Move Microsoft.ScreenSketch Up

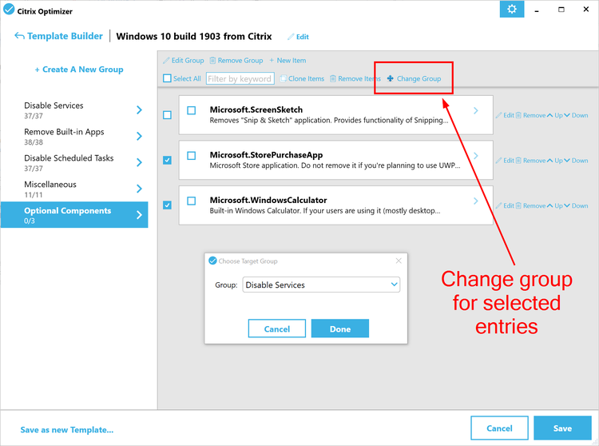(555, 115)
